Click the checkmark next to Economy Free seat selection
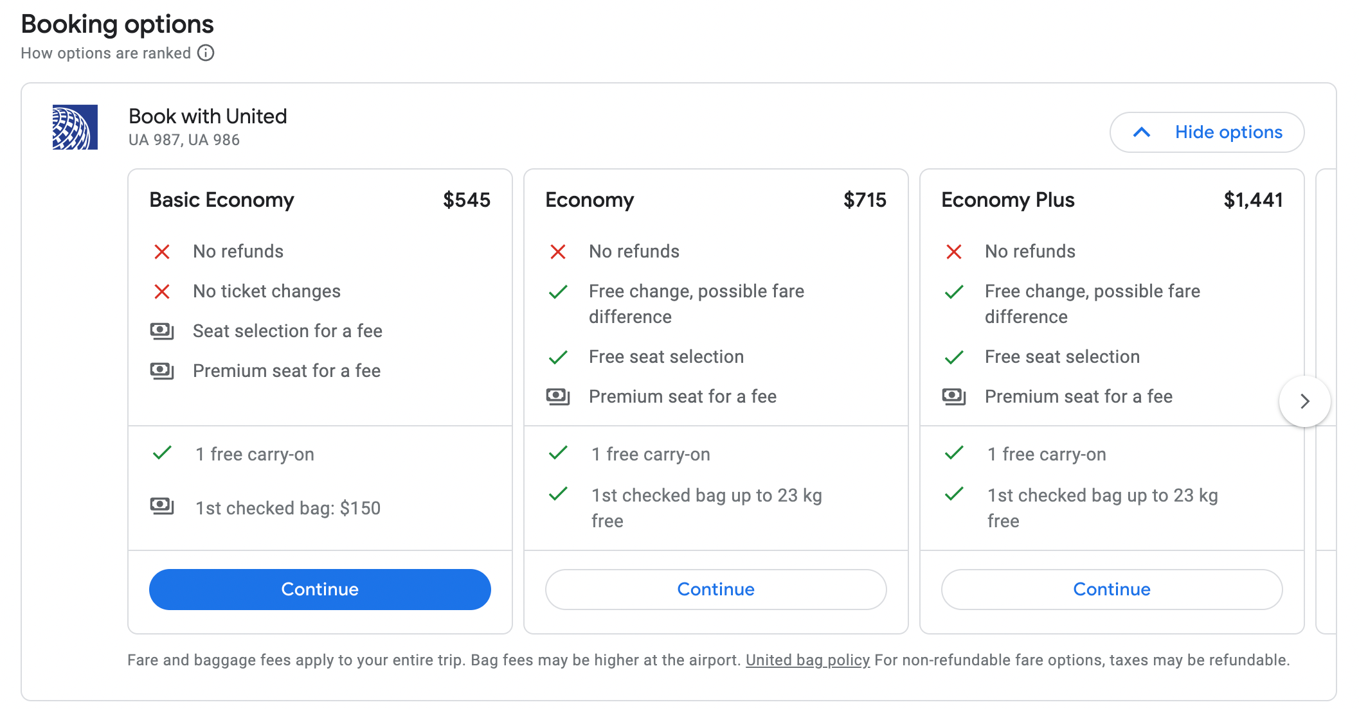 coord(558,357)
